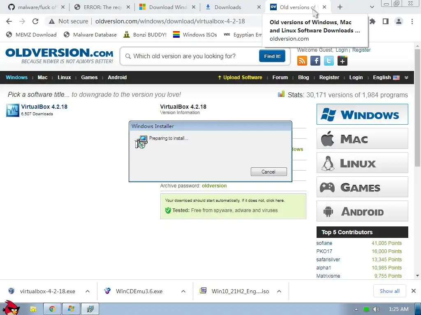This screenshot has width=421, height=315.
Task: Expand the WinCDEmu3.6.exe download options
Action: pos(183,291)
